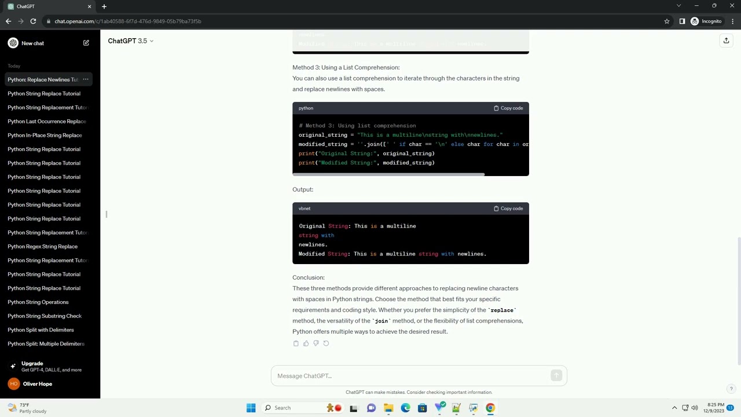Select the ChatGPT browser tab
Image resolution: width=741 pixels, height=417 pixels.
pos(49,6)
